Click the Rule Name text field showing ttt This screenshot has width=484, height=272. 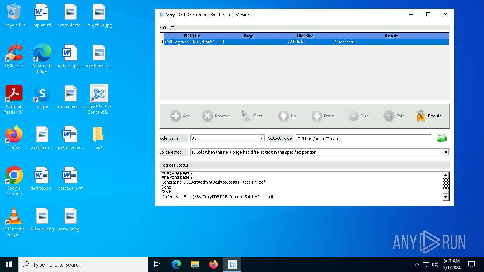[225, 139]
